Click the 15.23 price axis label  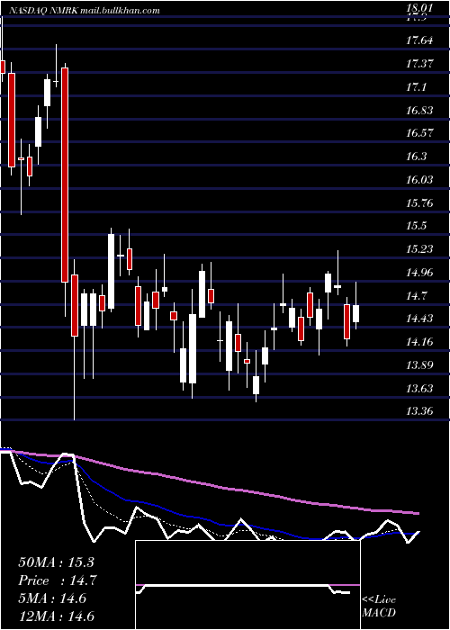coord(420,249)
